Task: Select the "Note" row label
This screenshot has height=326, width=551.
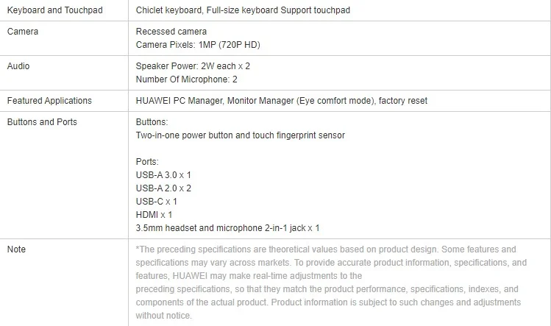Action: pyautogui.click(x=16, y=249)
